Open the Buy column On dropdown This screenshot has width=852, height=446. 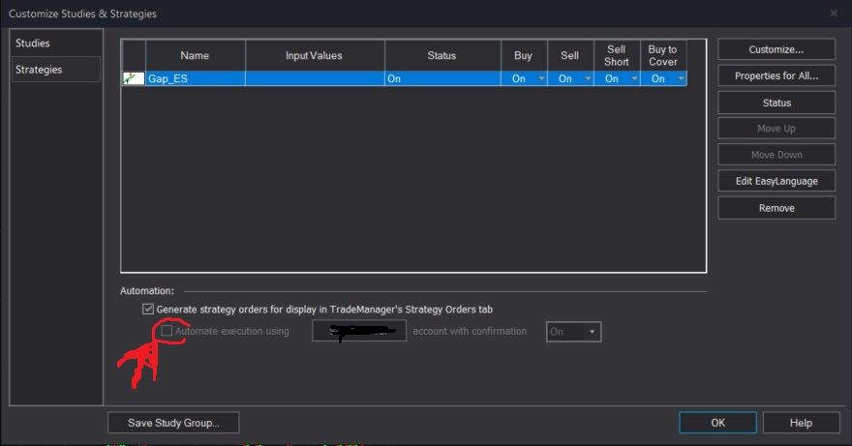point(542,78)
